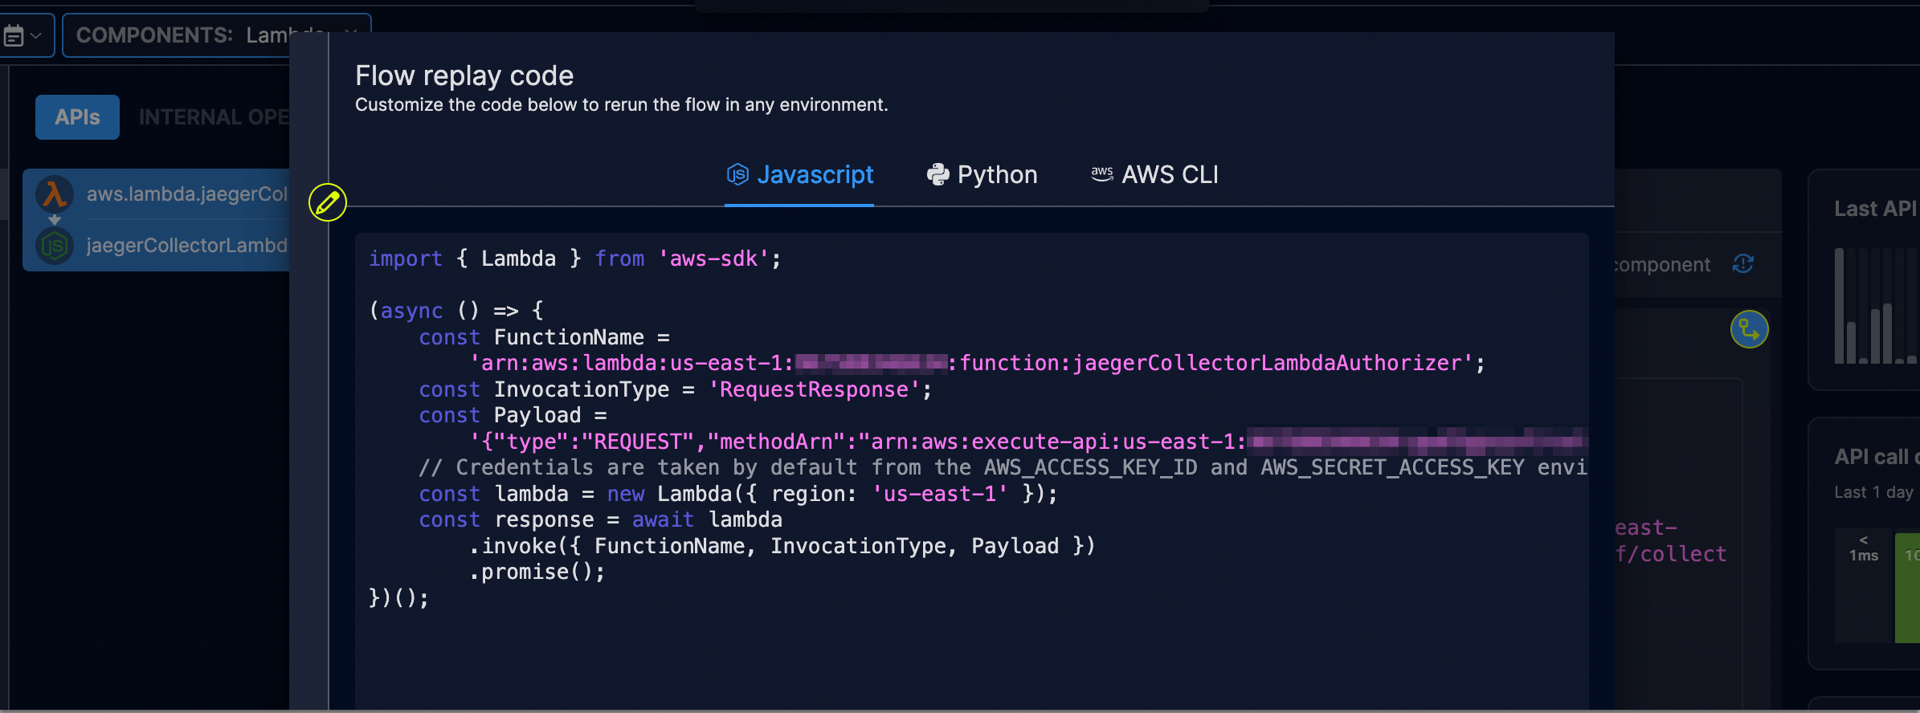Select the aws.lambda.jaegerCol API row
Image resolution: width=1920 pixels, height=713 pixels.
click(x=157, y=194)
